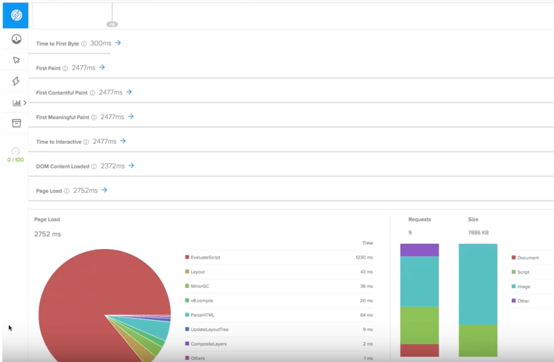Select the cursor pointer sidebar icon
This screenshot has width=554, height=362.
pos(16,60)
